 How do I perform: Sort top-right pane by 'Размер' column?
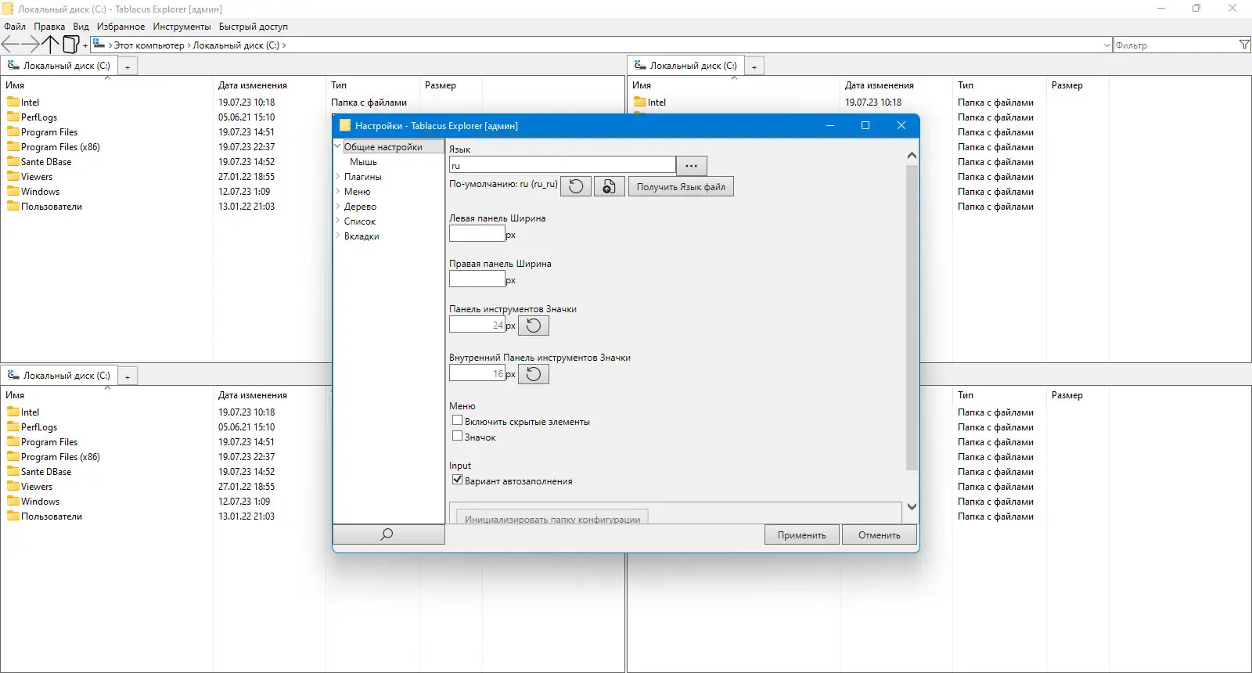(1078, 85)
